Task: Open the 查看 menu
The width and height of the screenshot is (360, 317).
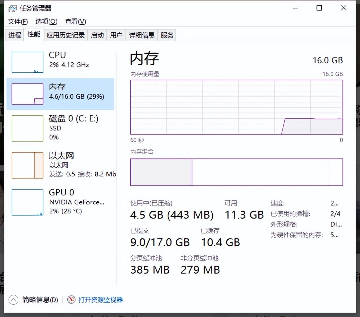Action: point(75,22)
